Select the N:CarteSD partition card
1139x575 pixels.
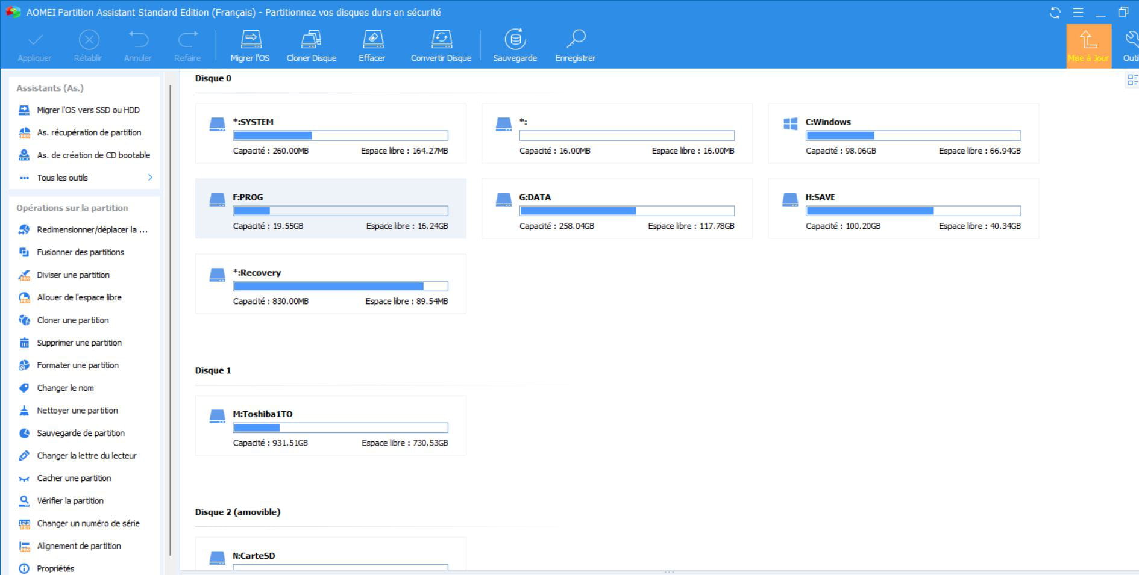331,554
